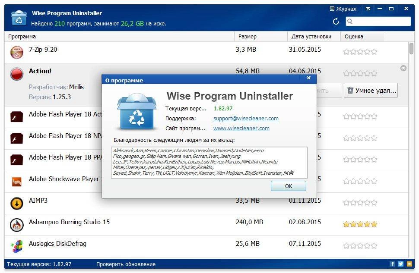Click the Ashampoo Burning Studio 15 icon
419x273 pixels.
pos(16,225)
